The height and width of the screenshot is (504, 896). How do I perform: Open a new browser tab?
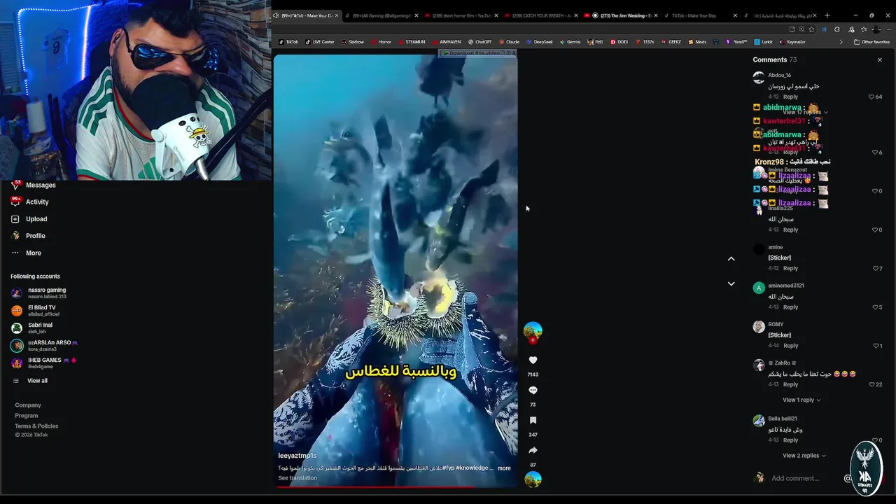(x=827, y=15)
